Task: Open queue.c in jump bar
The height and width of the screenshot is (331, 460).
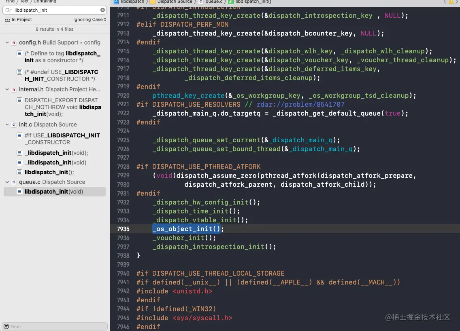Action: [x=211, y=2]
